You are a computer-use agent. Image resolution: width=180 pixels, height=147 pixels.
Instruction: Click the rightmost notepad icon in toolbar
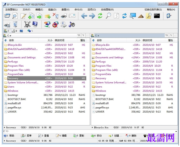[169, 16]
